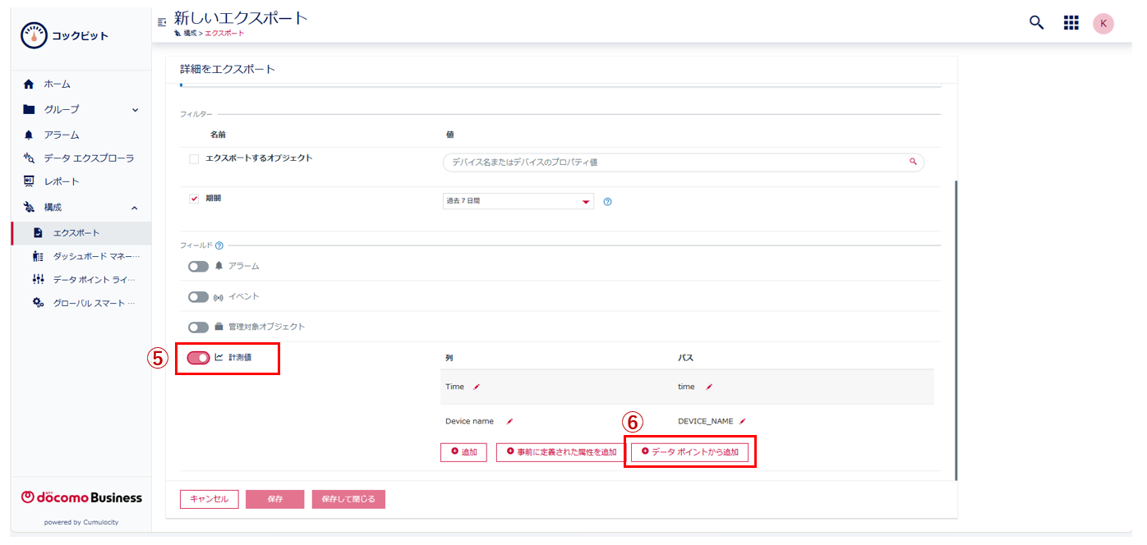This screenshot has height=545, width=1147.
Task: Collapse the sidebar with the header menu icon
Action: pyautogui.click(x=162, y=21)
